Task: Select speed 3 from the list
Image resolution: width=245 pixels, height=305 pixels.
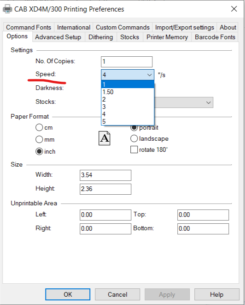Action: 128,107
